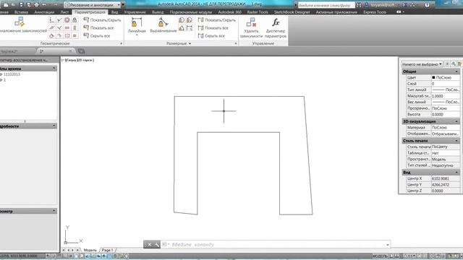
Task: Open the Help question mark icon
Action: tap(427, 5)
